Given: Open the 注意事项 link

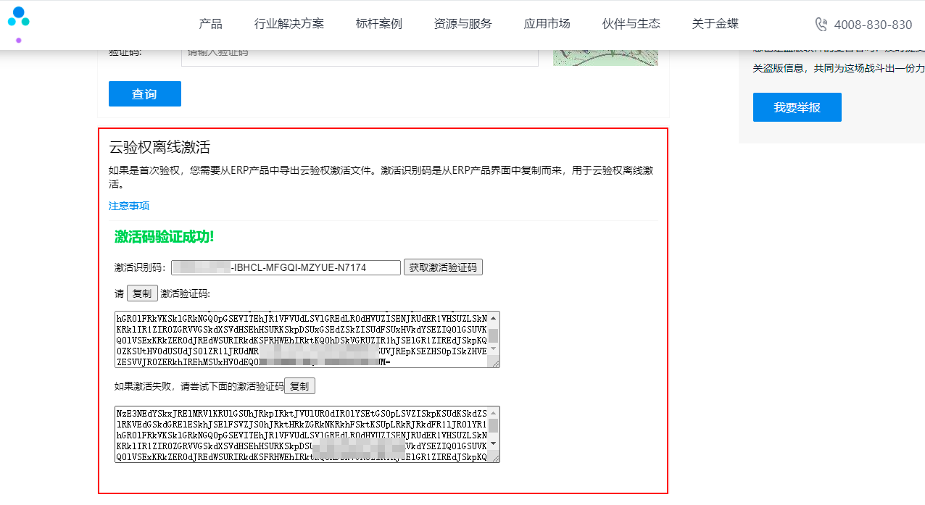Looking at the screenshot, I should 129,206.
